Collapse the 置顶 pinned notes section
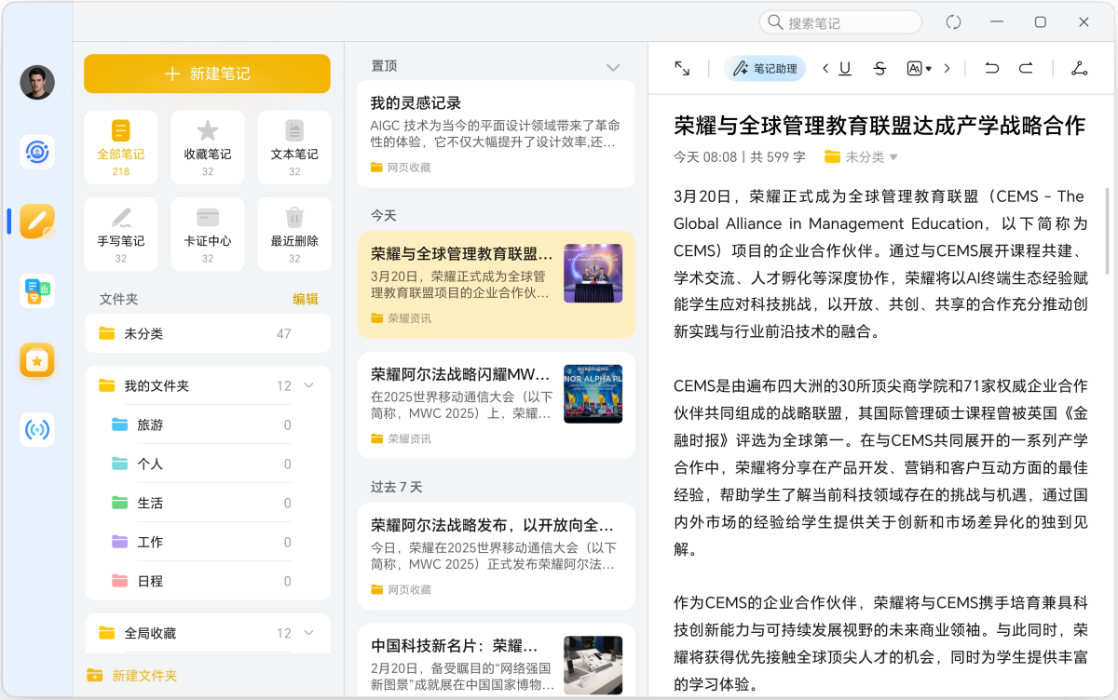Screen dimensions: 1118x700 pos(613,66)
